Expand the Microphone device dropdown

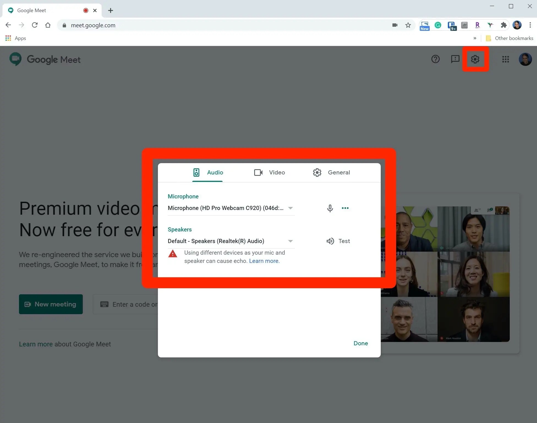pyautogui.click(x=290, y=208)
